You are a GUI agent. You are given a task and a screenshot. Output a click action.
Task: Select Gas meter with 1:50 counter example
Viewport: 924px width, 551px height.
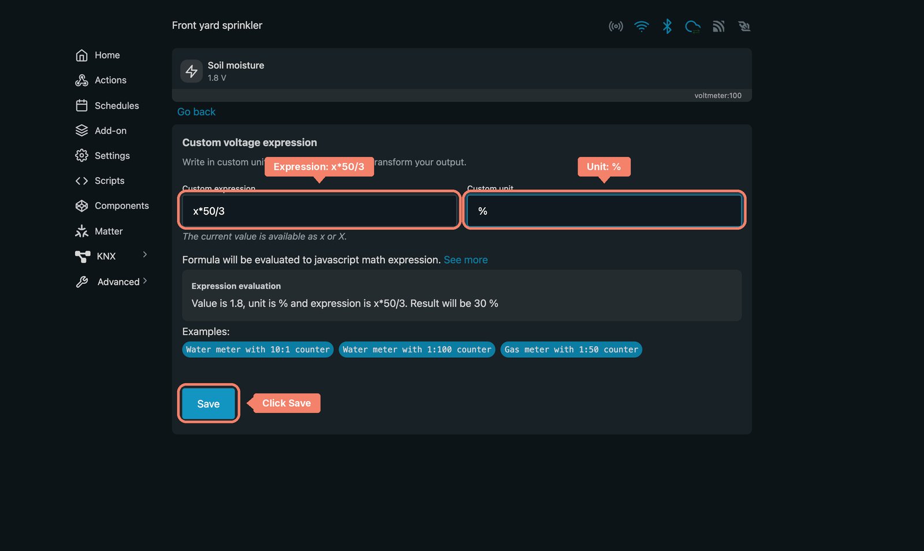pos(571,350)
